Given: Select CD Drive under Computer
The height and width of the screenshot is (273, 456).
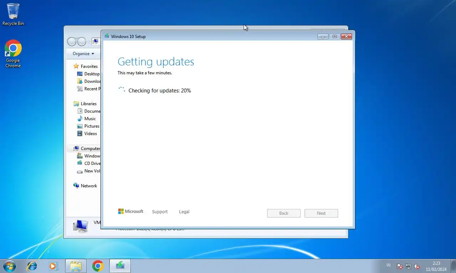Looking at the screenshot, I should (92, 164).
